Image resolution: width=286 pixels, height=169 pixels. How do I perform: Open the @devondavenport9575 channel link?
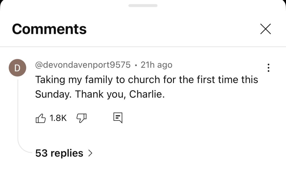coord(83,65)
